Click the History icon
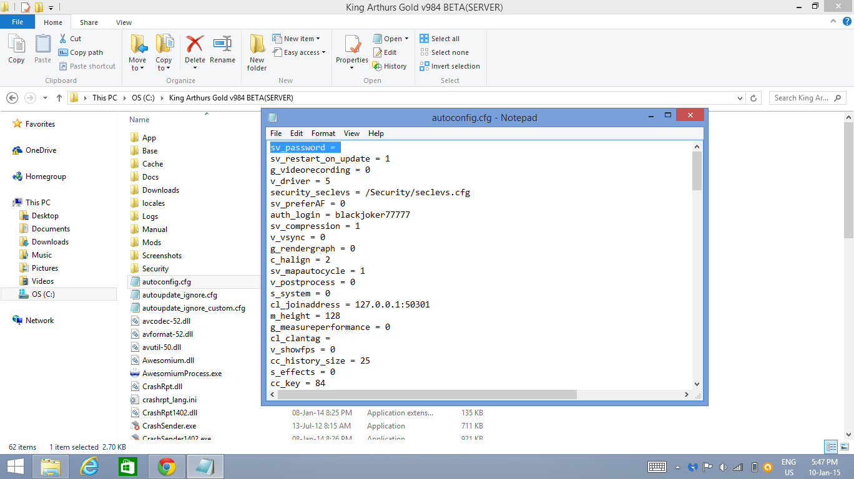The image size is (854, 479). point(377,66)
